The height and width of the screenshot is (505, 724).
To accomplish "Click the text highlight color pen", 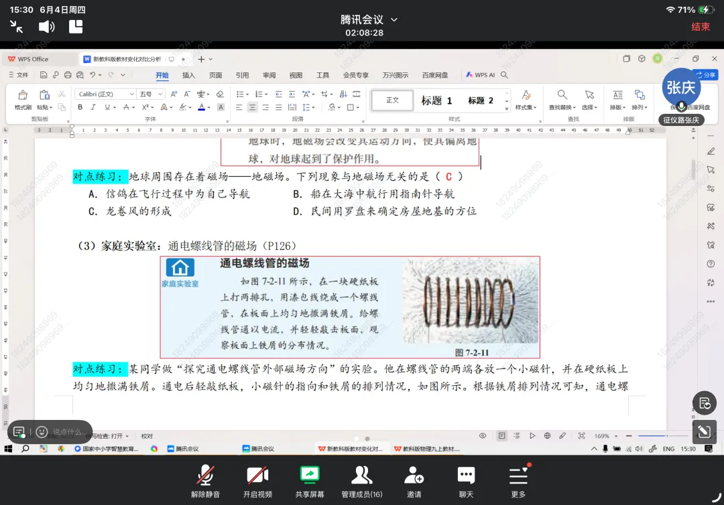I will coord(183,107).
